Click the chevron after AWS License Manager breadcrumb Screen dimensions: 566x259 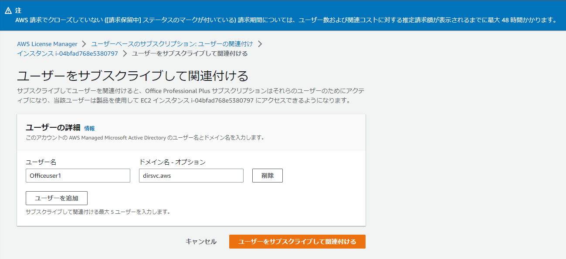[x=84, y=44]
